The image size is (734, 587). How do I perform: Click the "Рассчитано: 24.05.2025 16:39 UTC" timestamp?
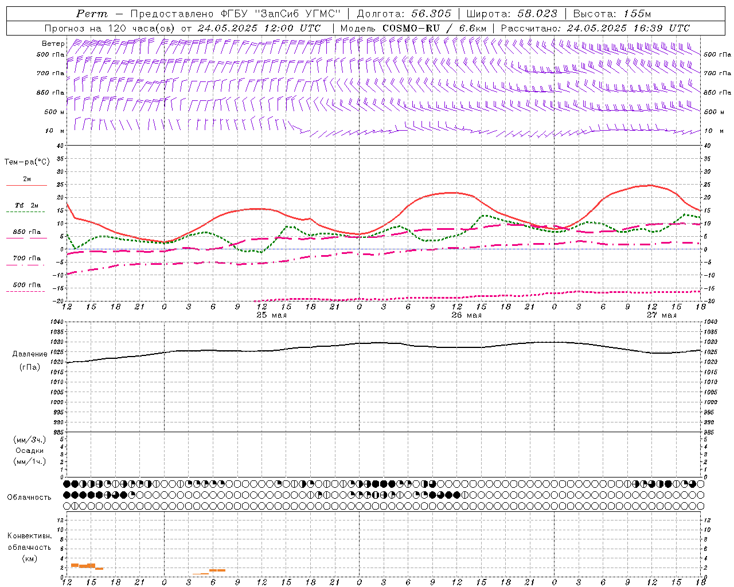coord(595,28)
